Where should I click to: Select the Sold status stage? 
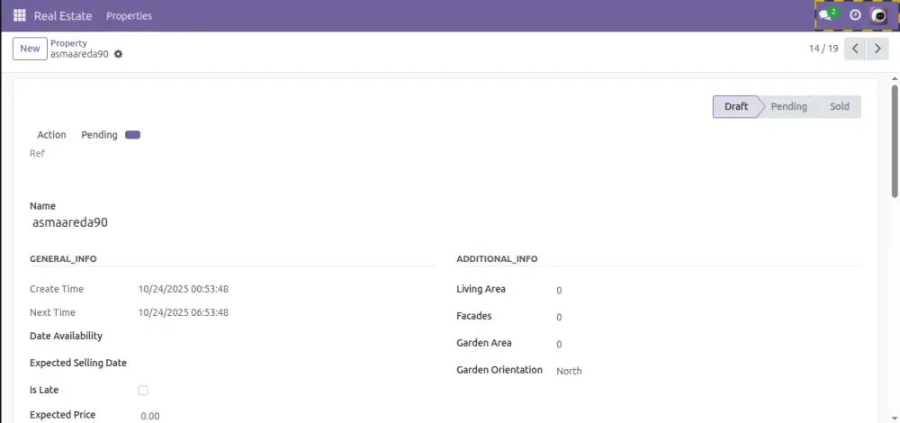(x=839, y=107)
